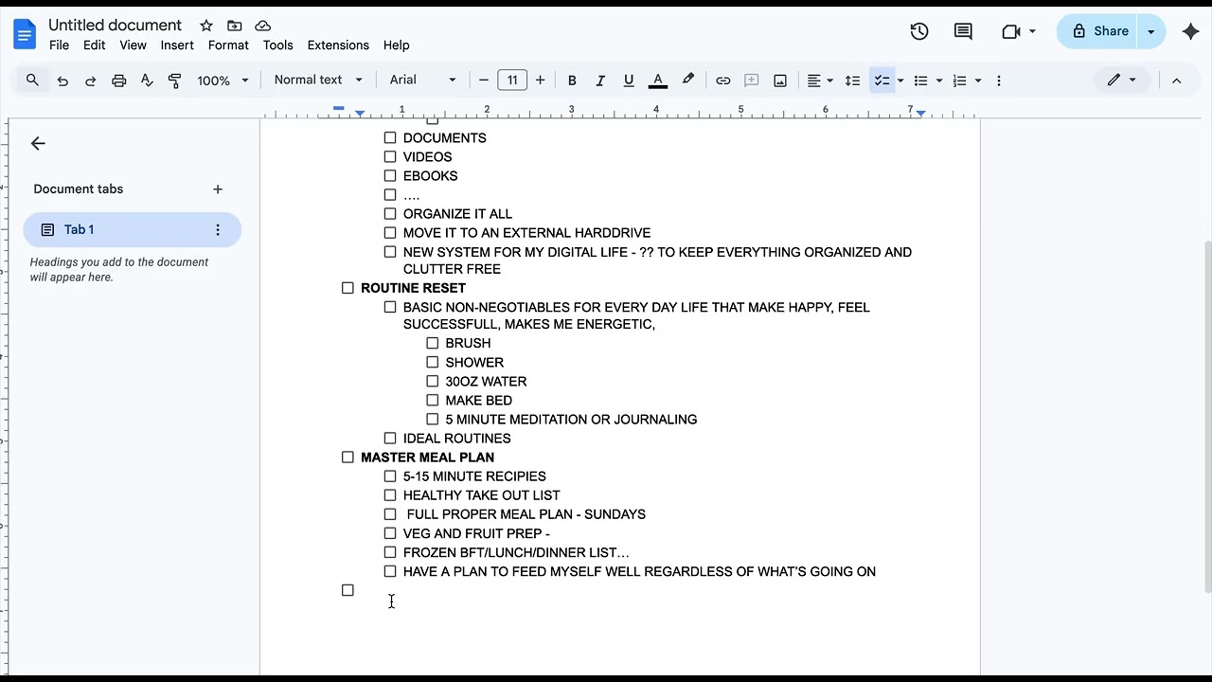This screenshot has height=682, width=1212.
Task: Open more toolbar options
Action: click(x=998, y=81)
